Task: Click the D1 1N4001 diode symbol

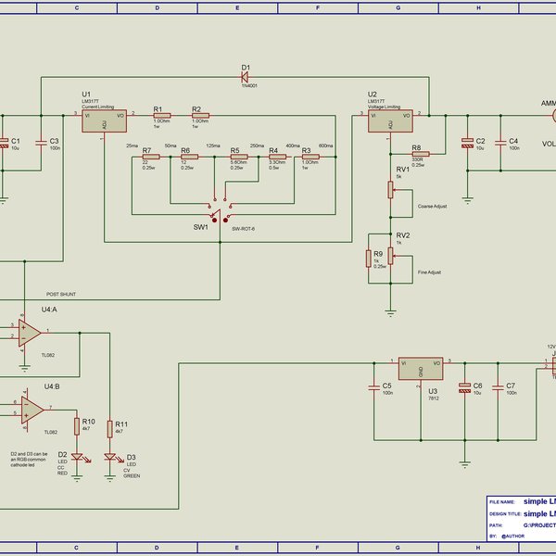Action: click(x=245, y=77)
